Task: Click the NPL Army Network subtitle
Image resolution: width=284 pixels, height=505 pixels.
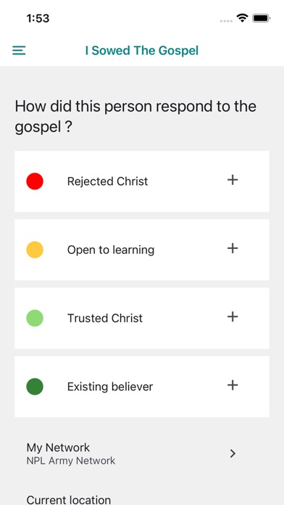Action: tap(71, 461)
